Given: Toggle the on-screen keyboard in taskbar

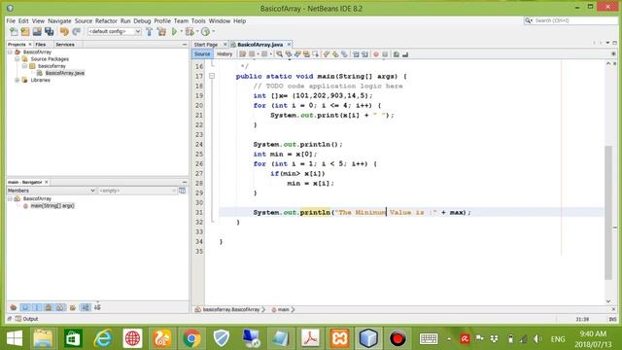Looking at the screenshot, I should tap(429, 338).
